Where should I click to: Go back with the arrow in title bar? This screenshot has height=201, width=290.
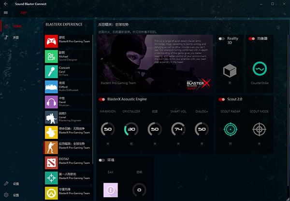pos(6,4)
